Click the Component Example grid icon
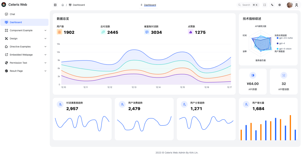The image size is (303, 156). tap(6, 30)
